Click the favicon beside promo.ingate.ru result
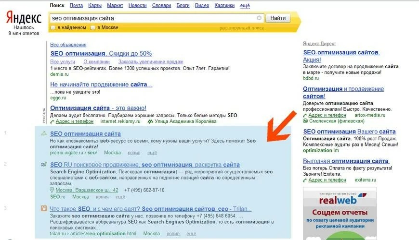 click(x=44, y=133)
